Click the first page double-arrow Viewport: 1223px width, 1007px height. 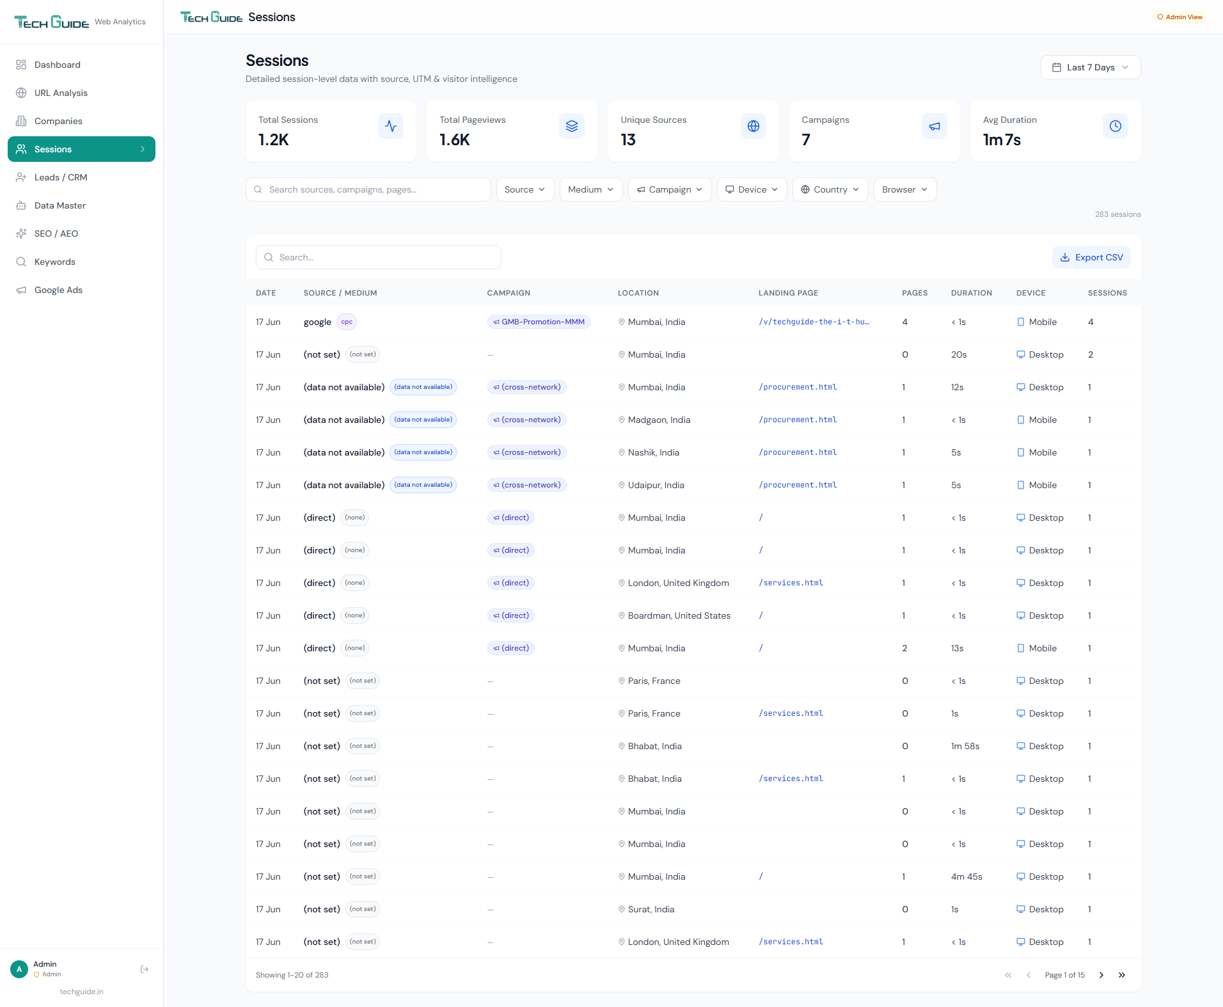(1008, 975)
